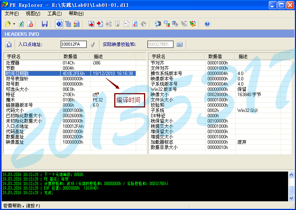Click the log pane scrollbar thumb
The height and width of the screenshot is (210, 296).
(x=291, y=190)
